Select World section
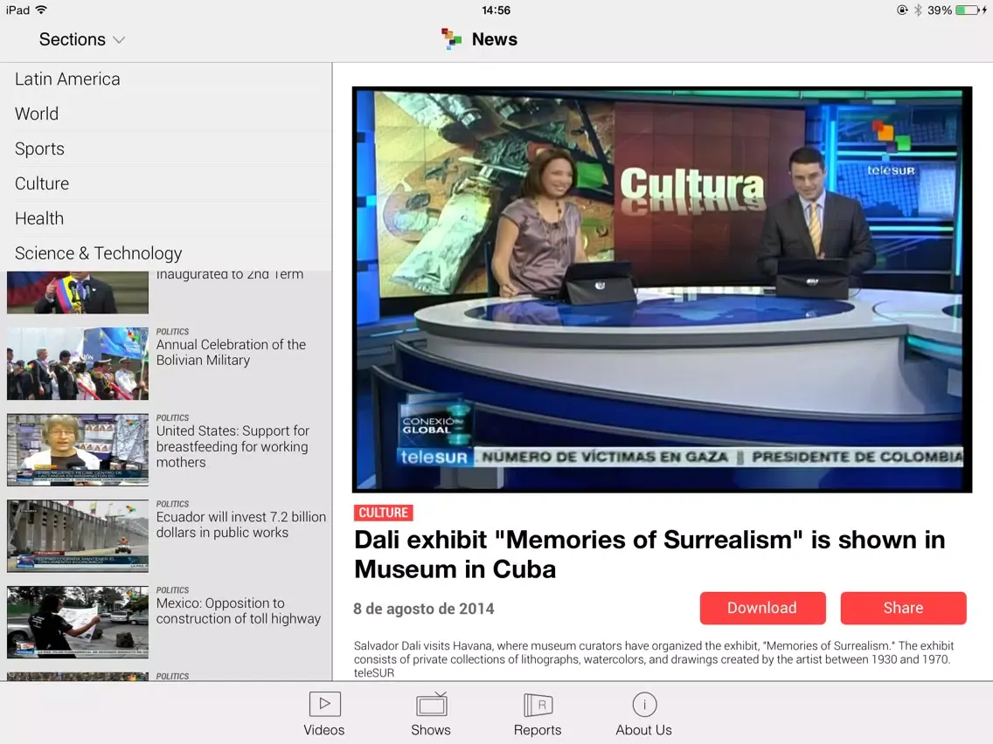The height and width of the screenshot is (744, 993). click(x=166, y=114)
